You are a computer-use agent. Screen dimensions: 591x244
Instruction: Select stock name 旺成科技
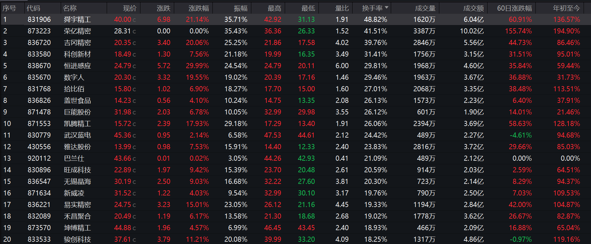pos(77,170)
